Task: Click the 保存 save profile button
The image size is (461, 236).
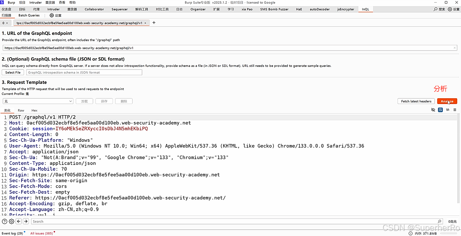Action: (x=104, y=101)
